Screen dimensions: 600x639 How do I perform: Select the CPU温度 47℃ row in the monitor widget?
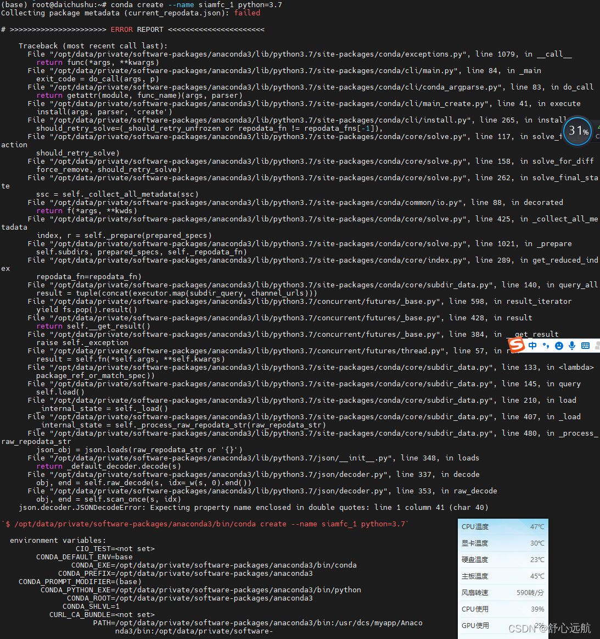(x=503, y=526)
